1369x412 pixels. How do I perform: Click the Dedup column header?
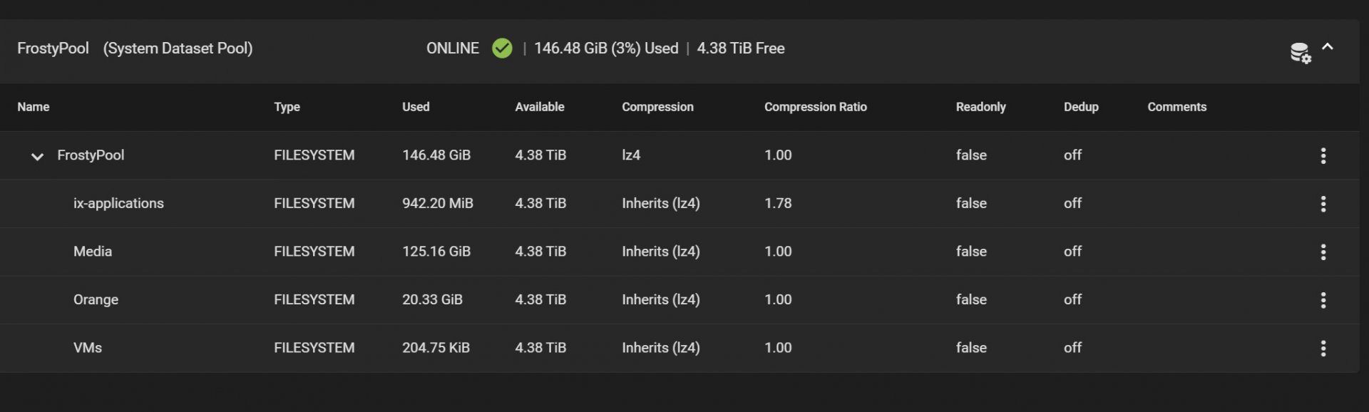tap(1081, 107)
